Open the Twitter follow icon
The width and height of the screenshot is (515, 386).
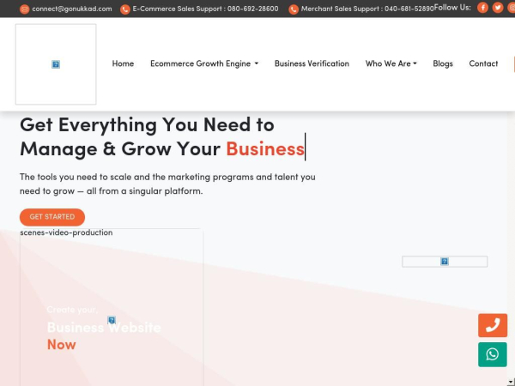click(x=498, y=7)
